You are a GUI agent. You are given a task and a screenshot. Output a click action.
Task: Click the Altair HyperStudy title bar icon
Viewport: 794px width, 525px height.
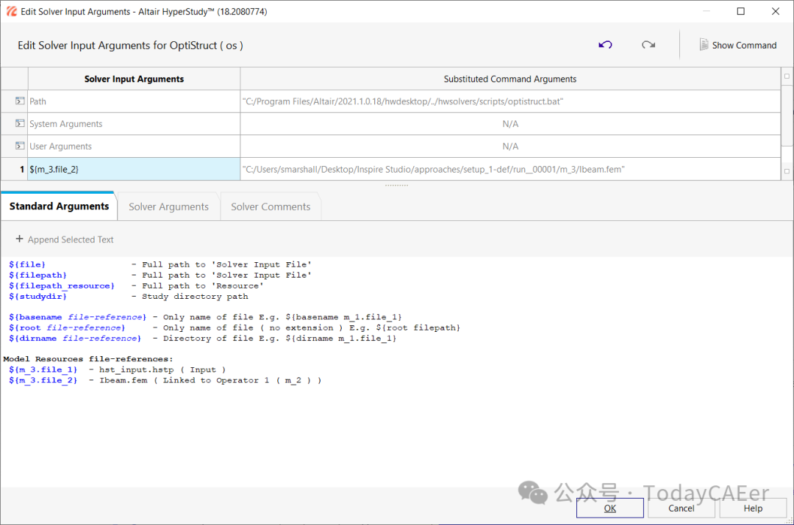coord(12,11)
